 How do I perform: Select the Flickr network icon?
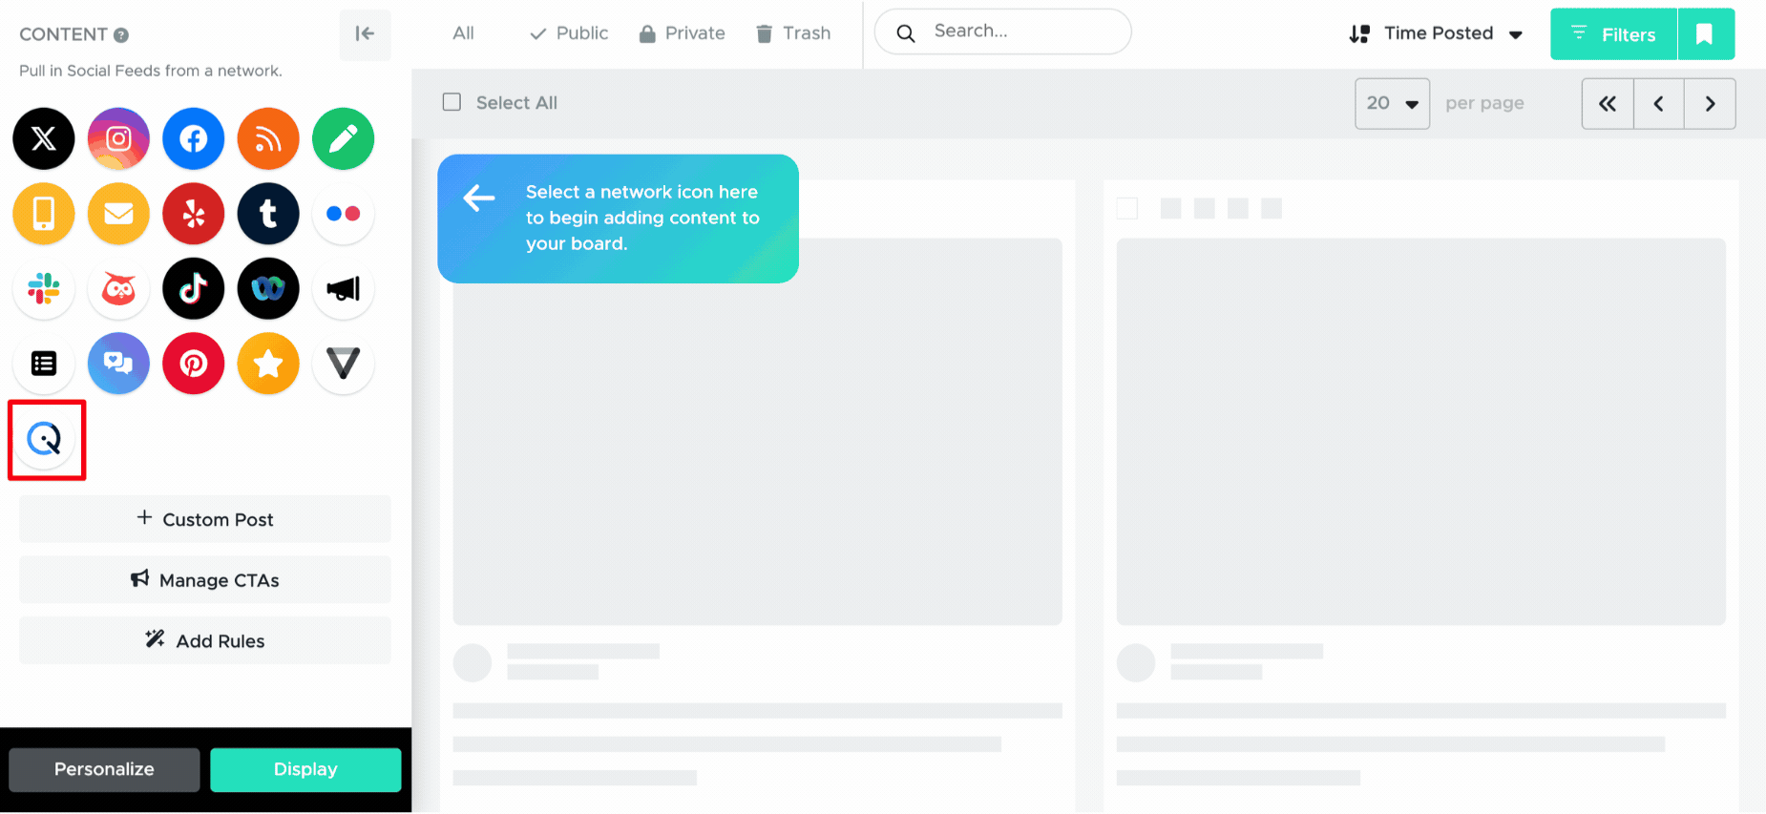tap(344, 214)
